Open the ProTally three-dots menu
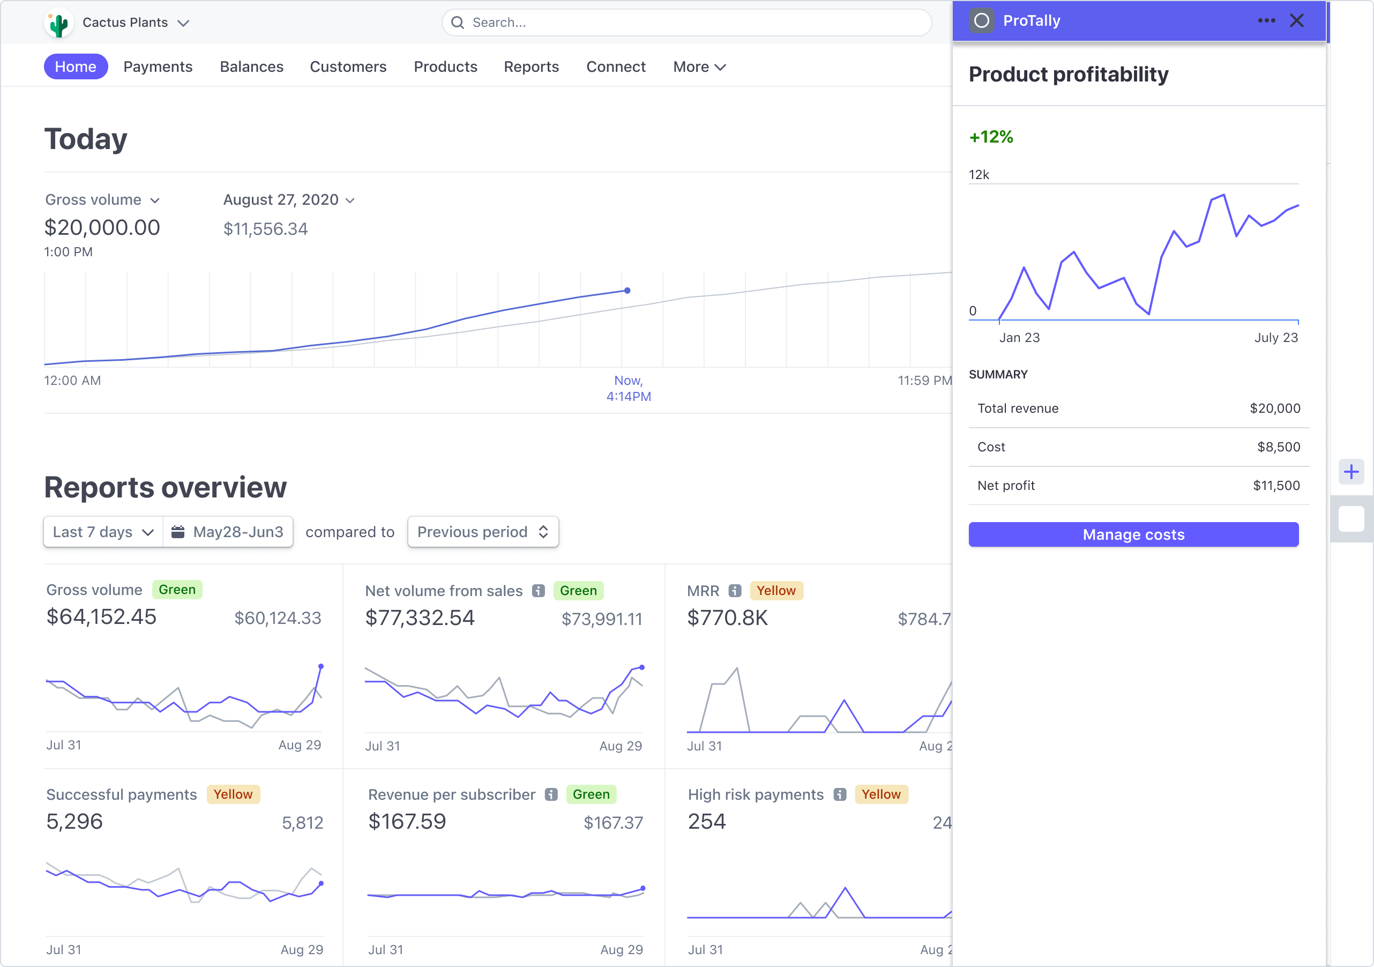1374x967 pixels. click(x=1266, y=21)
